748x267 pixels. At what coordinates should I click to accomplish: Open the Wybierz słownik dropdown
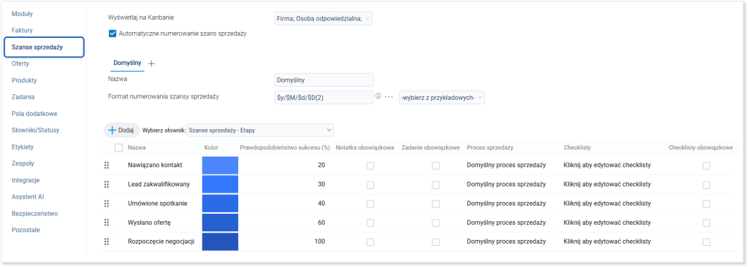(x=260, y=130)
